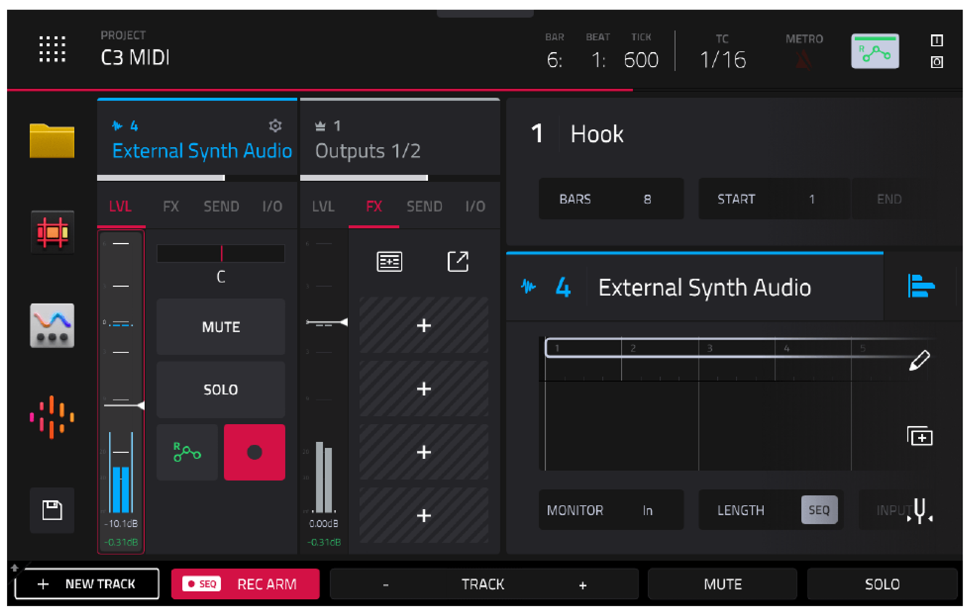Click the NEW TRACK button
Viewport: 970px width, 616px height.
[87, 584]
